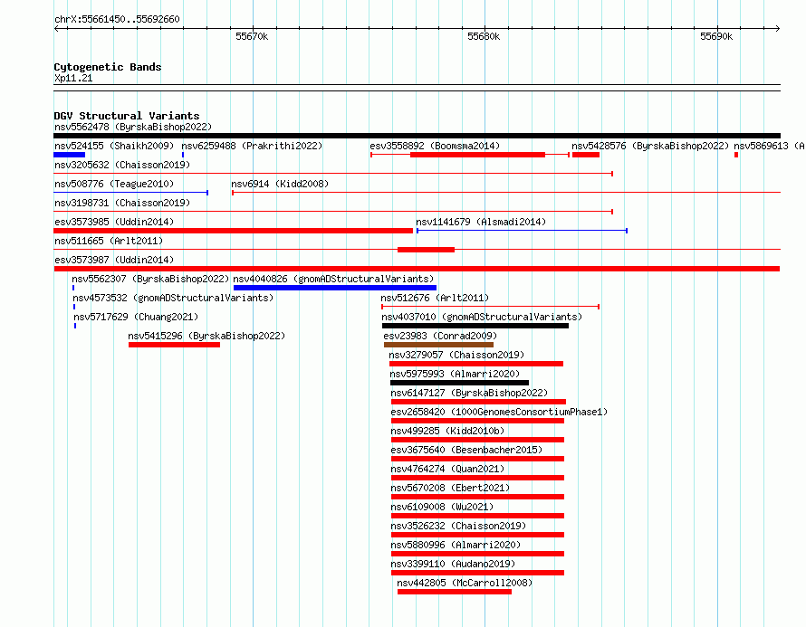The width and height of the screenshot is (806, 627).
Task: Select the nsv5869613 variant label
Action: [x=770, y=146]
